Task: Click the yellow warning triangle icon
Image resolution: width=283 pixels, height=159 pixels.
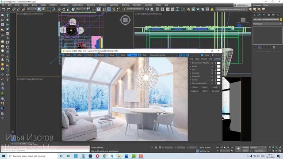Action: 212,9
